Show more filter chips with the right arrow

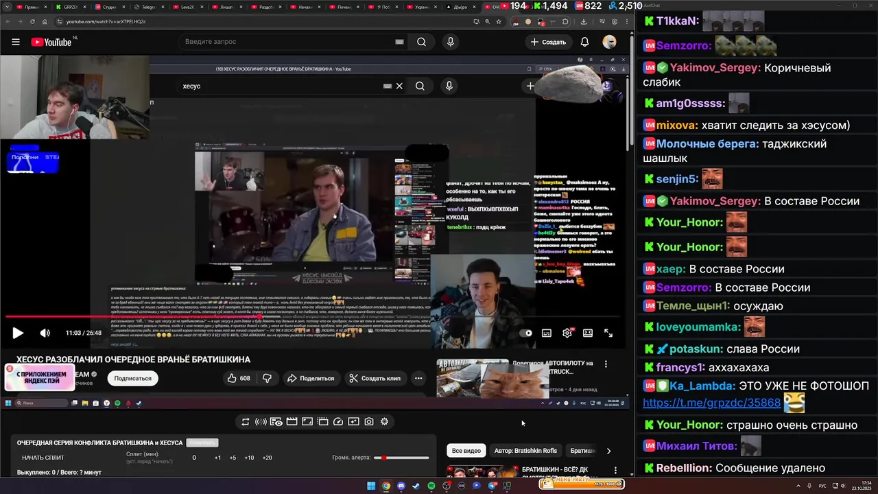pos(608,451)
